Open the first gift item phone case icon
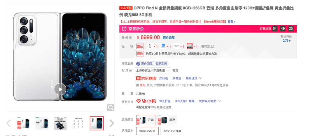This screenshot has height=136, width=315. coord(150,46)
